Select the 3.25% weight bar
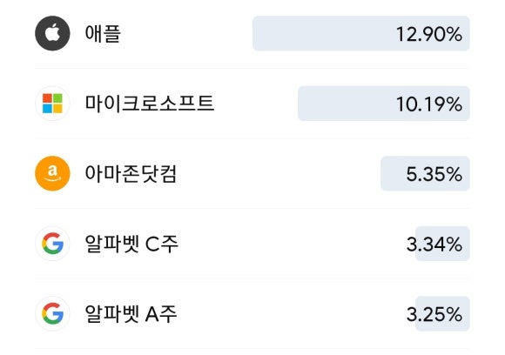Image resolution: width=505 pixels, height=355 pixels. [x=442, y=313]
